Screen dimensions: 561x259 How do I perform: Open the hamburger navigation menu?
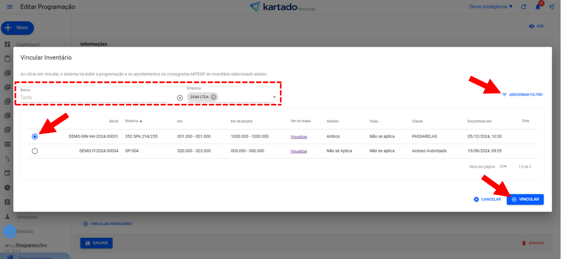click(x=9, y=7)
